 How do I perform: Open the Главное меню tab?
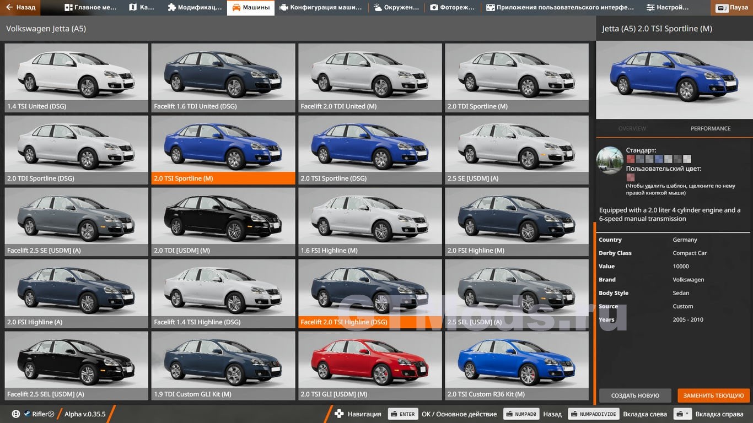tap(90, 8)
